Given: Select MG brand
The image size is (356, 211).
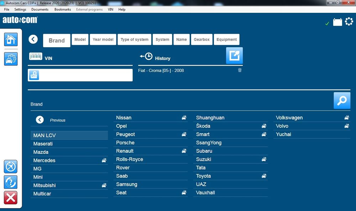Looking at the screenshot, I should (x=69, y=169).
